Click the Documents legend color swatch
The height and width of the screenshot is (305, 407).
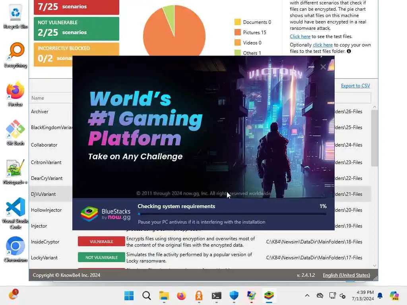pyautogui.click(x=238, y=22)
